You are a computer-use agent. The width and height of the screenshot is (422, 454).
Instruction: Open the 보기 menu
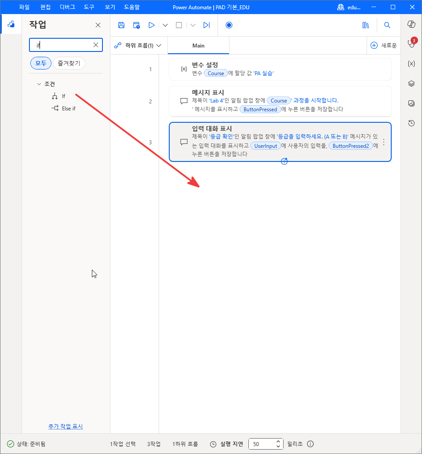[x=110, y=7]
